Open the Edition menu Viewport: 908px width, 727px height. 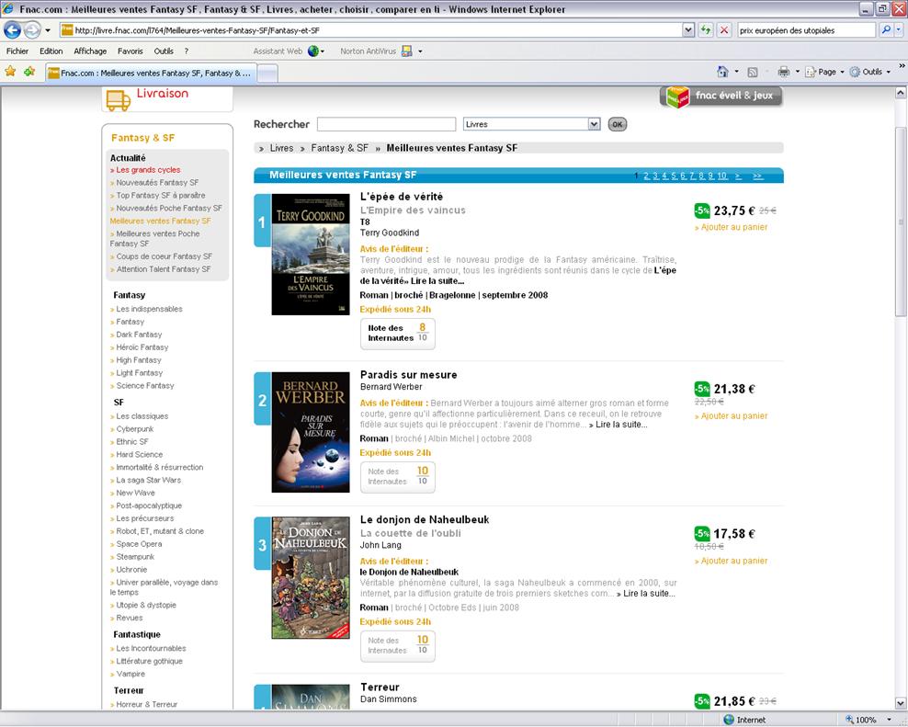click(51, 51)
